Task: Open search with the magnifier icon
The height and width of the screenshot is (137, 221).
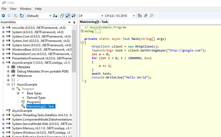Action: 151,16
